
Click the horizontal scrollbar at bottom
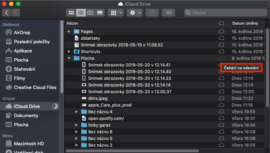tap(132, 151)
